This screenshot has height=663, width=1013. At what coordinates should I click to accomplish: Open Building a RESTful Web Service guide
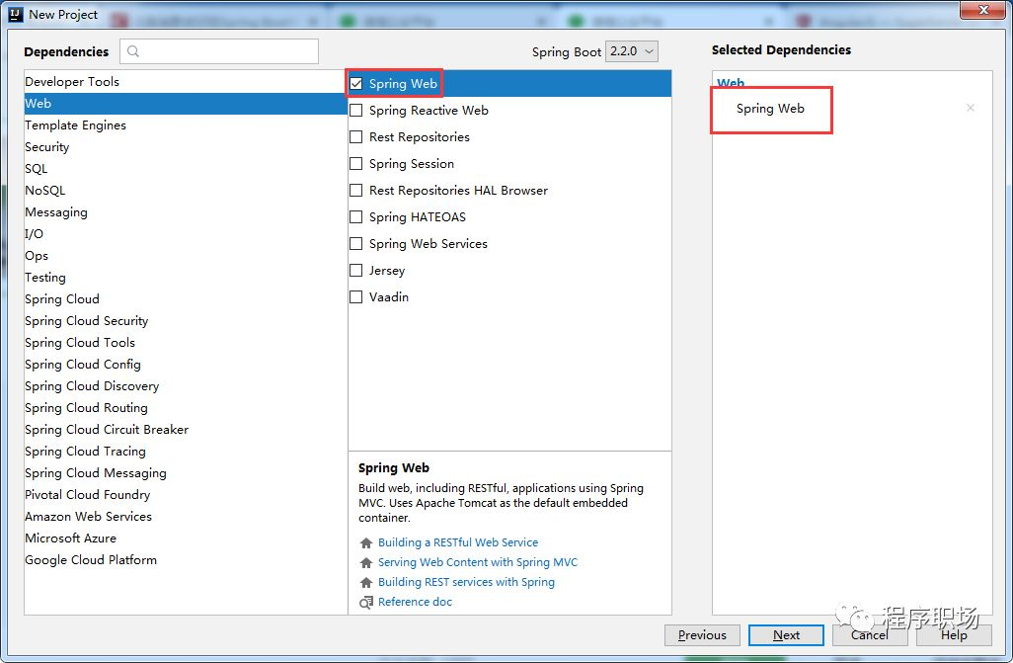coord(458,542)
